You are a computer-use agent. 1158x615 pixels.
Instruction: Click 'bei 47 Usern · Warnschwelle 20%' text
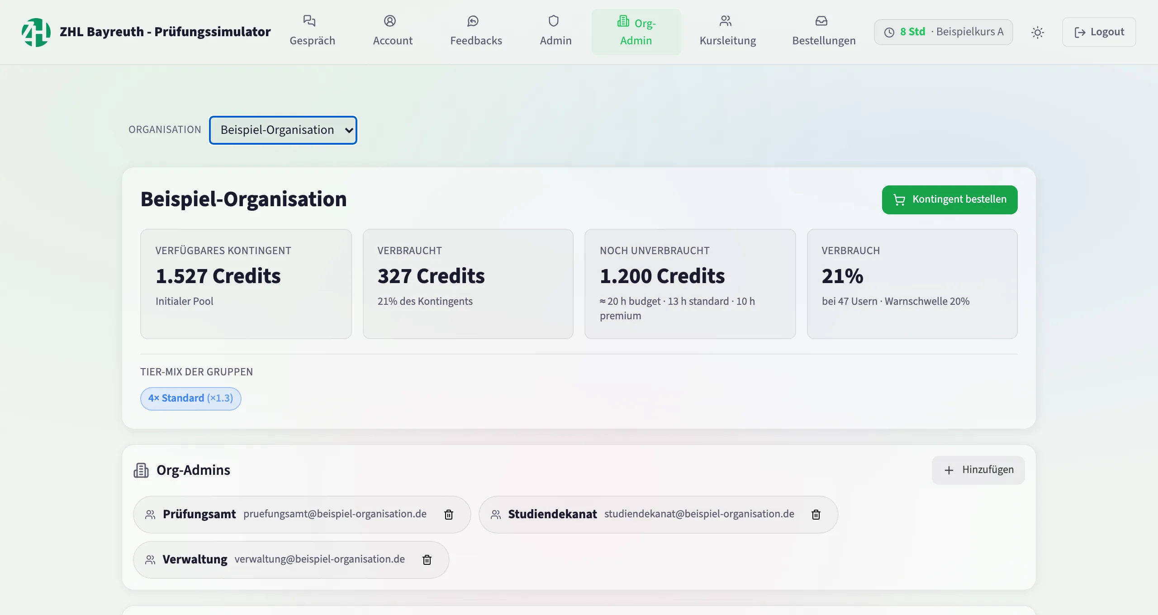click(896, 302)
